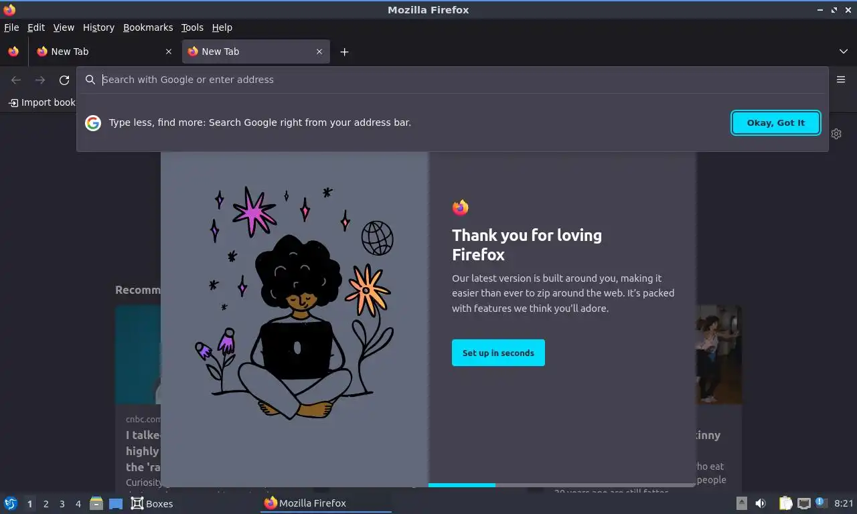Screen dimensions: 857x514
Task: Switch to workspace 3
Action: (62, 504)
